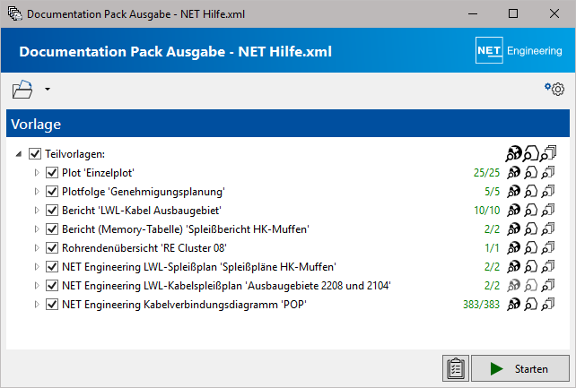Click polygon search icon for 'Spleißbericht HK-Muffen'

[x=531, y=229]
